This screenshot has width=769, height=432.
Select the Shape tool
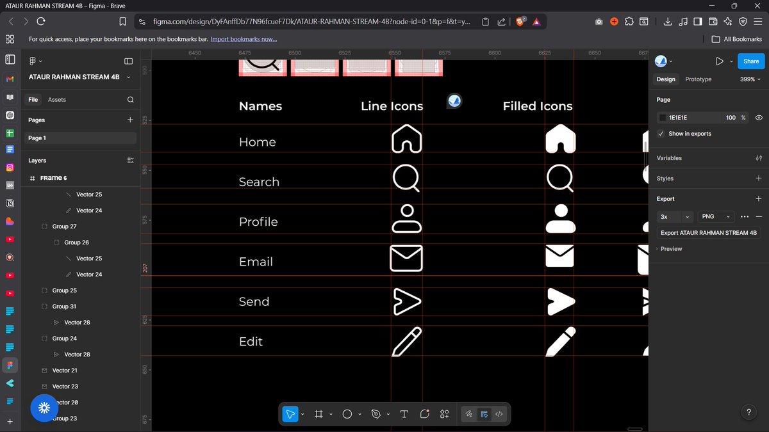point(348,414)
